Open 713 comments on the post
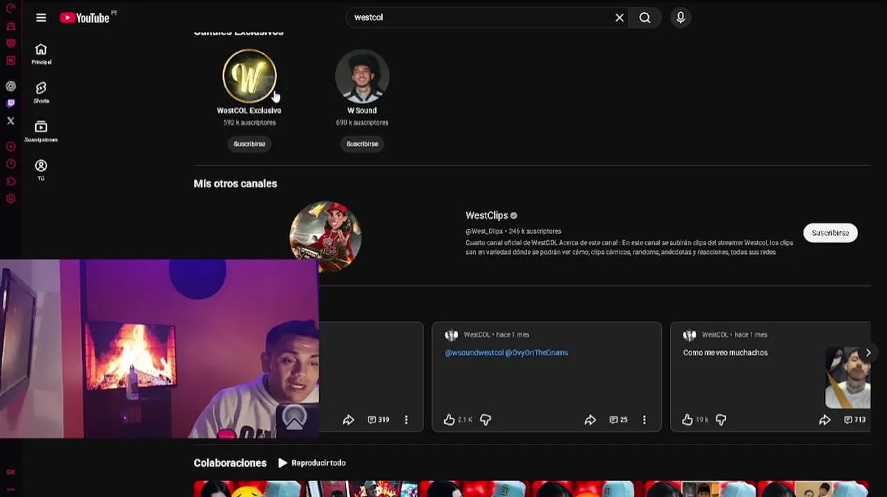The width and height of the screenshot is (887, 497). 855,420
